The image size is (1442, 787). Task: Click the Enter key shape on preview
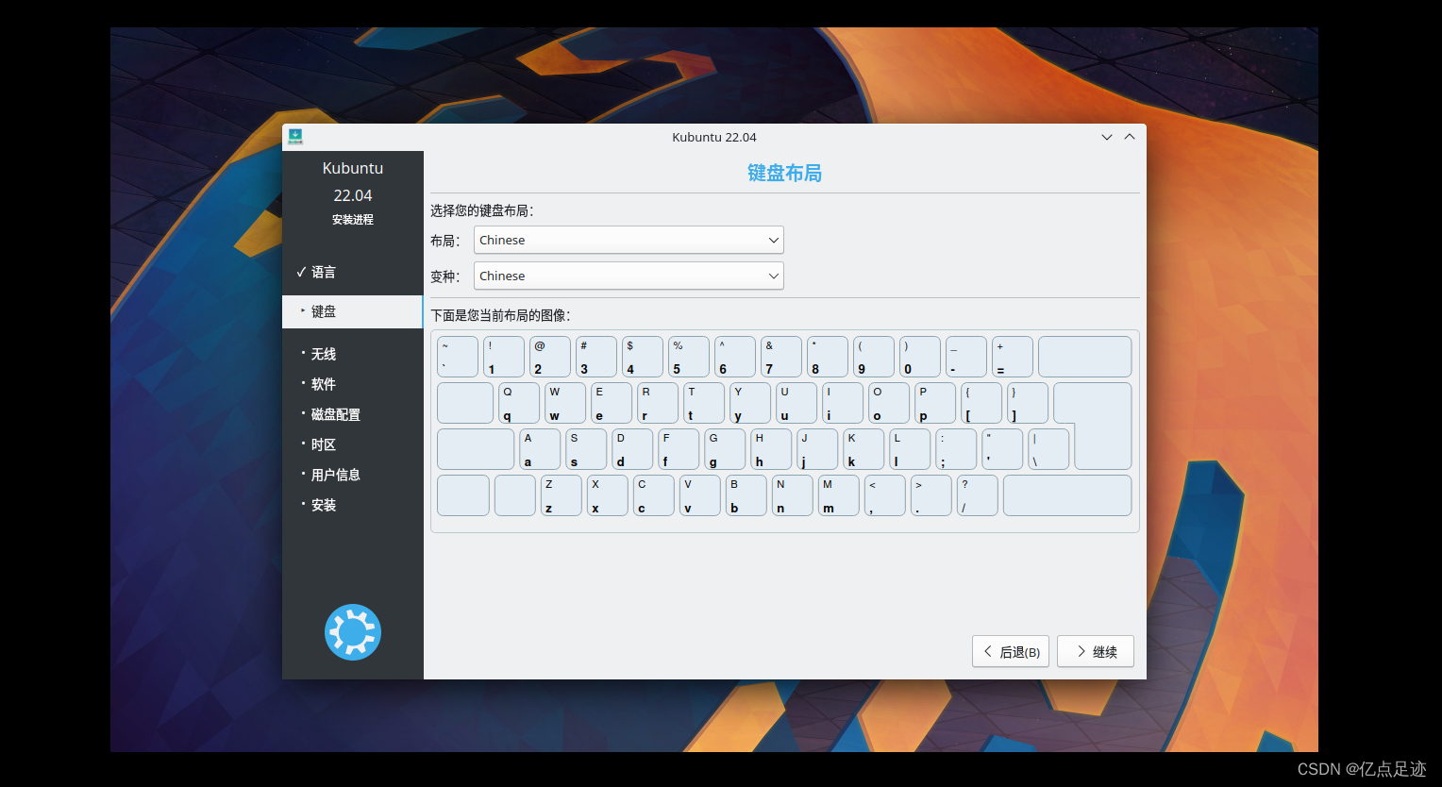pyautogui.click(x=1100, y=426)
